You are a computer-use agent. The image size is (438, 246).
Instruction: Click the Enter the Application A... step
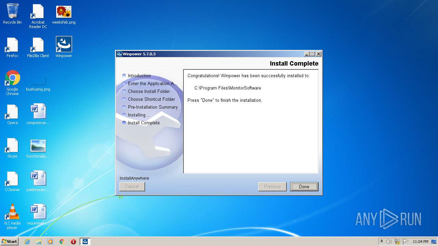tap(153, 84)
